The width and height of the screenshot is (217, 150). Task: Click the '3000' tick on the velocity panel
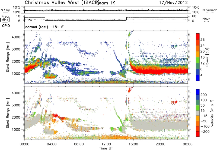(16, 105)
